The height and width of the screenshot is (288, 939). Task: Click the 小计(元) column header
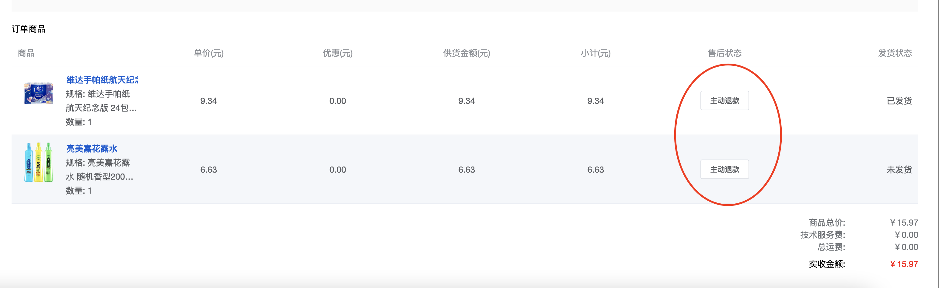click(596, 53)
